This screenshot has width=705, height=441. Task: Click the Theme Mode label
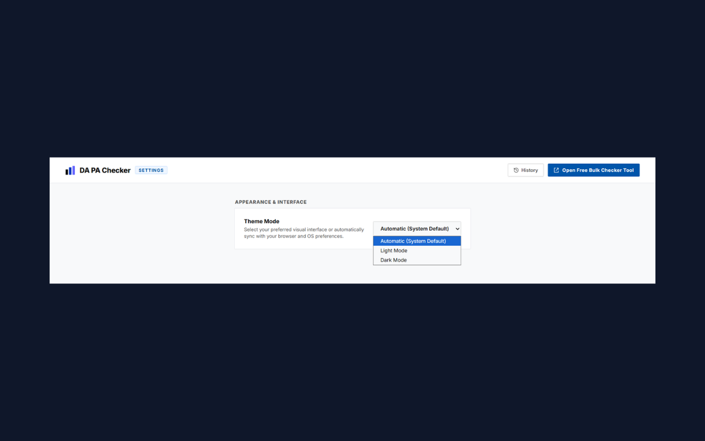click(262, 222)
